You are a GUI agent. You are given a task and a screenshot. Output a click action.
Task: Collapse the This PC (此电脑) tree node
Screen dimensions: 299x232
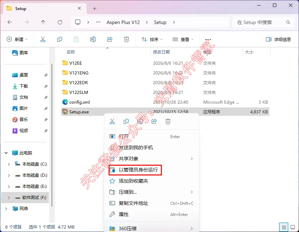pyautogui.click(x=6, y=153)
